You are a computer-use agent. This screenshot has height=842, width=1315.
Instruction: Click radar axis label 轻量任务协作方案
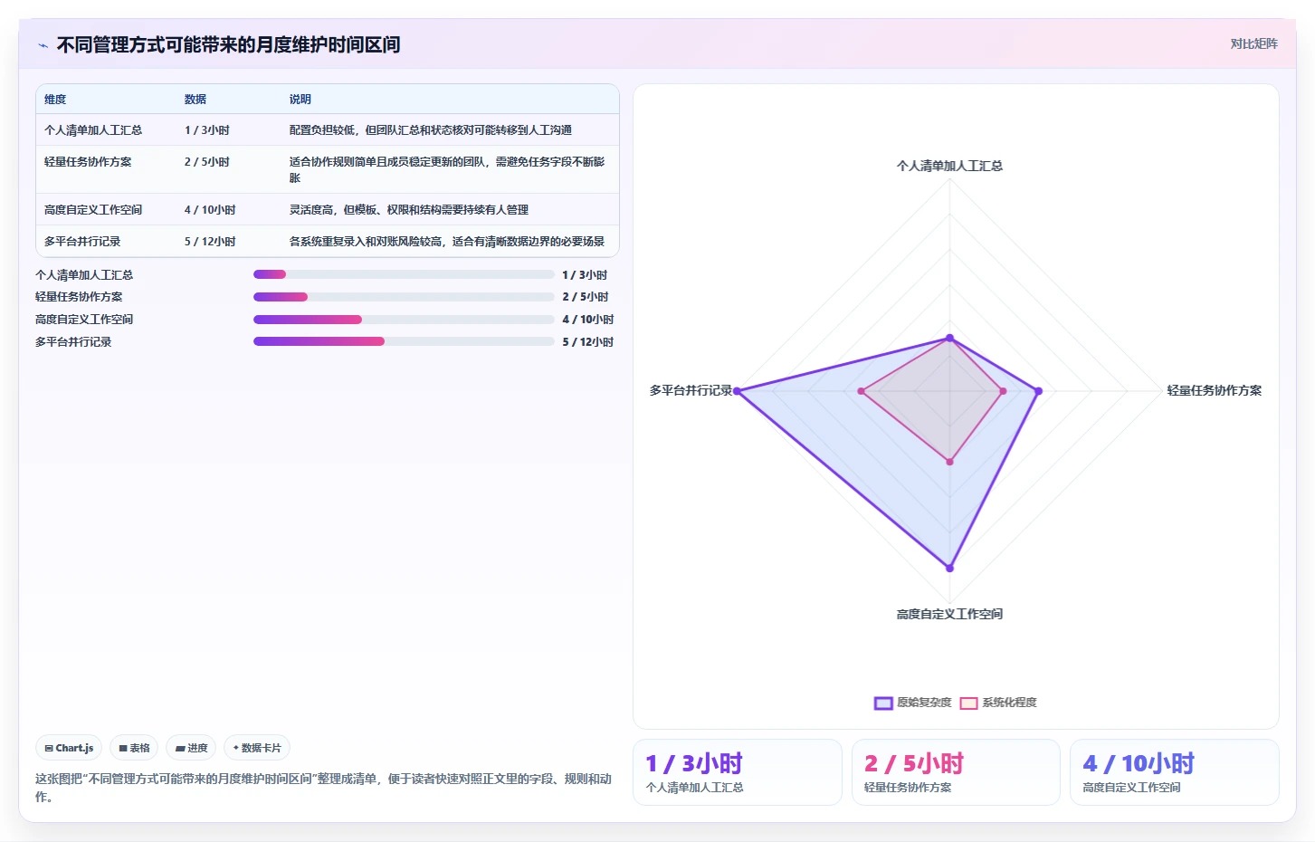click(x=1214, y=391)
